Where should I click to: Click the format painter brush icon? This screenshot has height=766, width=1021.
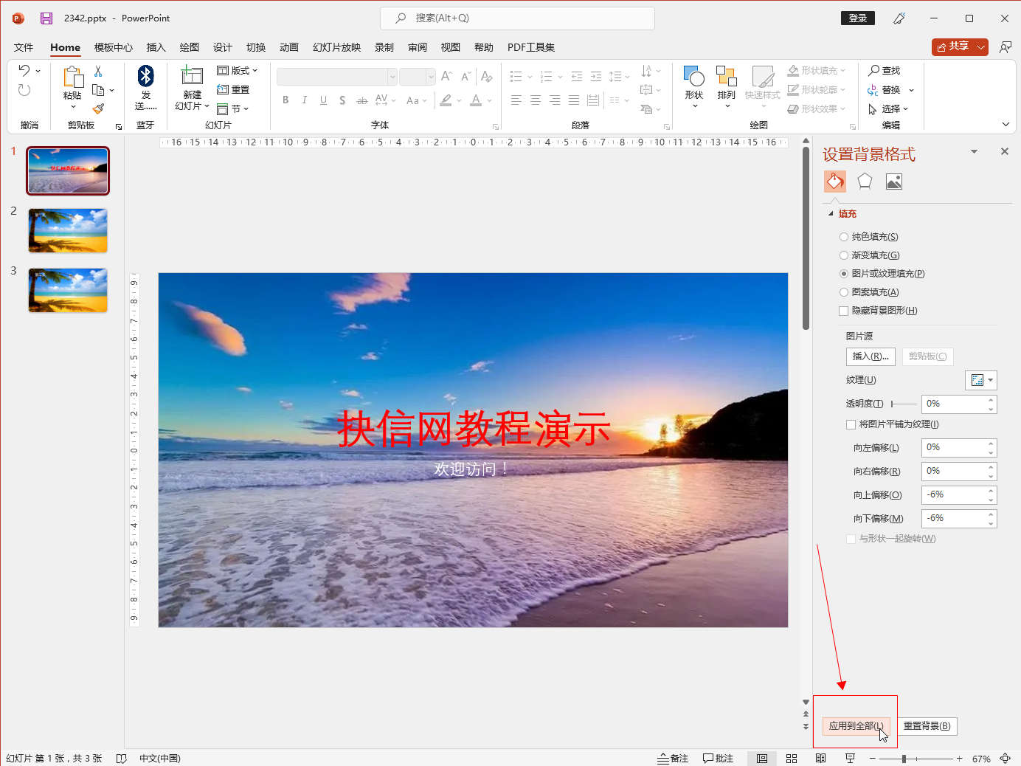pos(98,108)
